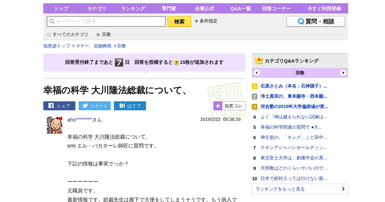Click the yellow 検索 button
The image size is (385, 202).
179,21
